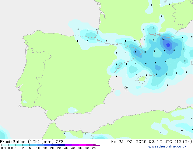This screenshot has height=149, width=193.
Task: Click the 'GFS' model label
Action: click(x=59, y=142)
